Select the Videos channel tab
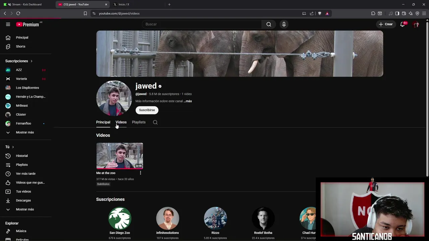 (x=121, y=122)
